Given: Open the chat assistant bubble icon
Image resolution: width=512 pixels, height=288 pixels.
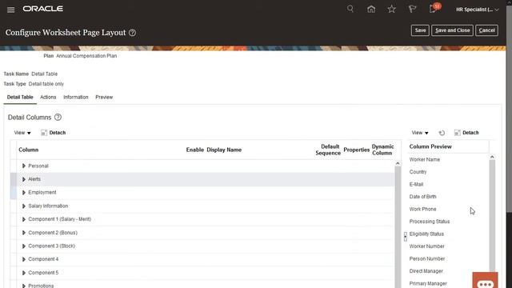Looking at the screenshot, I should 486,281.
